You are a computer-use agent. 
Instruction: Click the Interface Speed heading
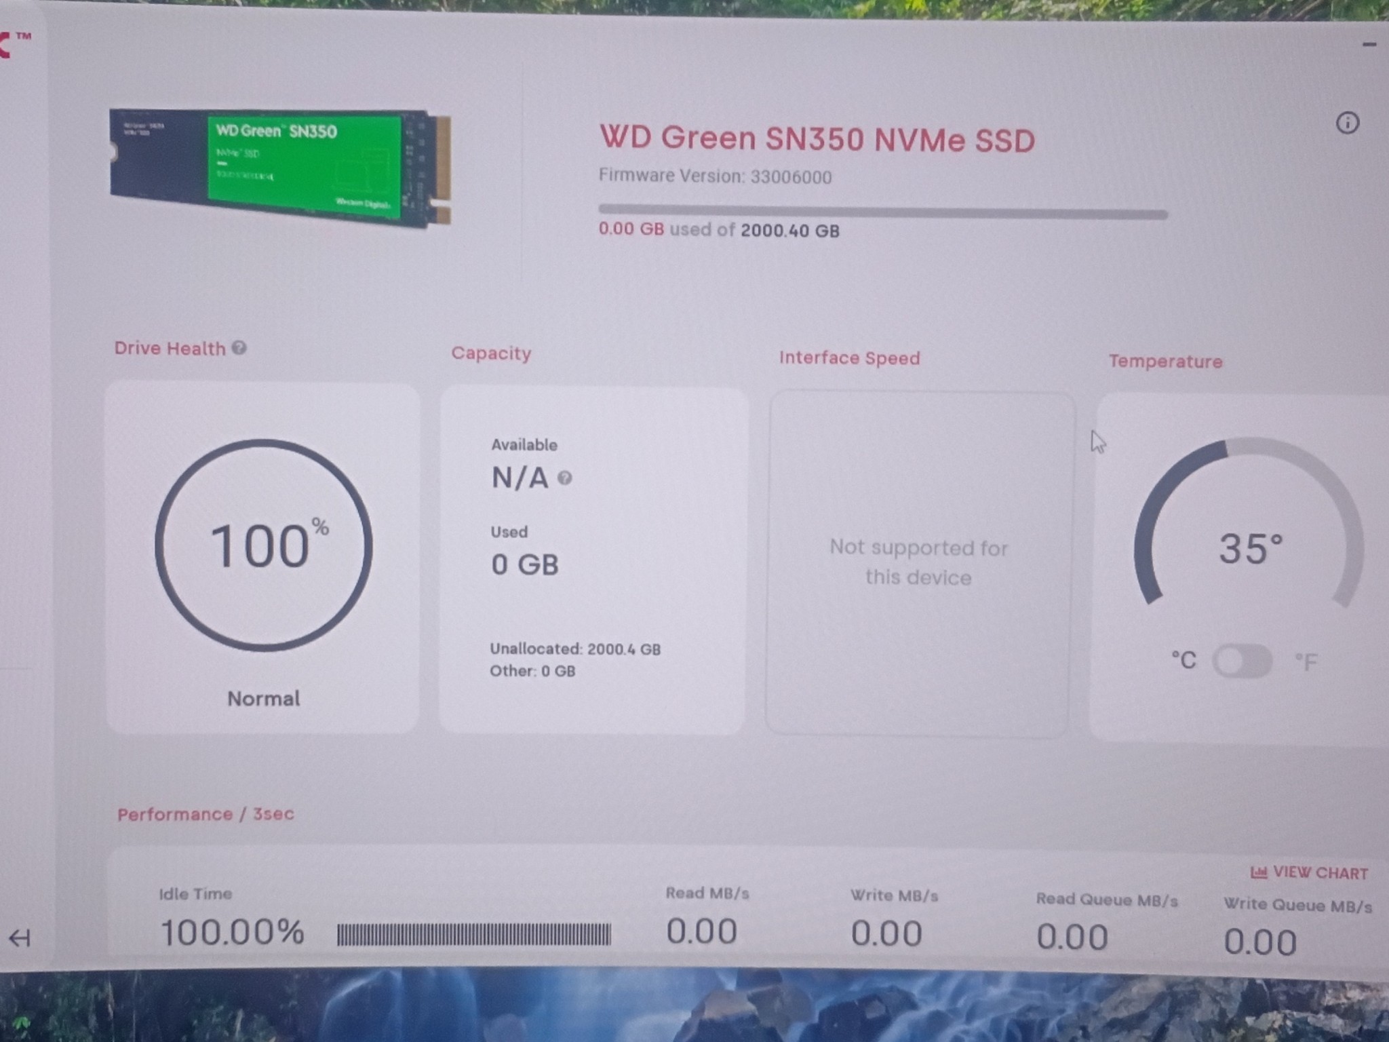(x=849, y=358)
